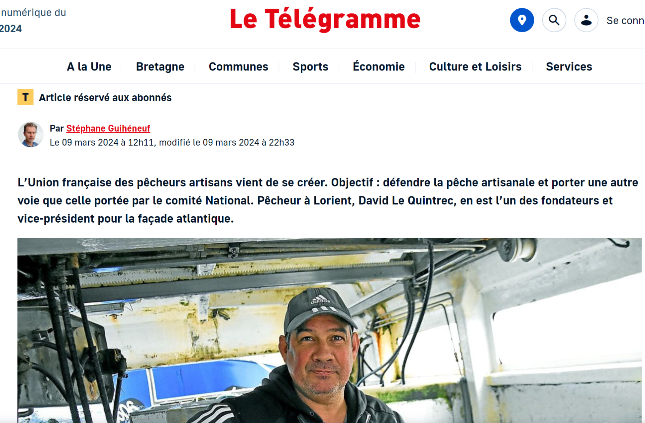Open author link Stéphane Guihéneuf
This screenshot has height=423, width=645.
click(x=108, y=128)
